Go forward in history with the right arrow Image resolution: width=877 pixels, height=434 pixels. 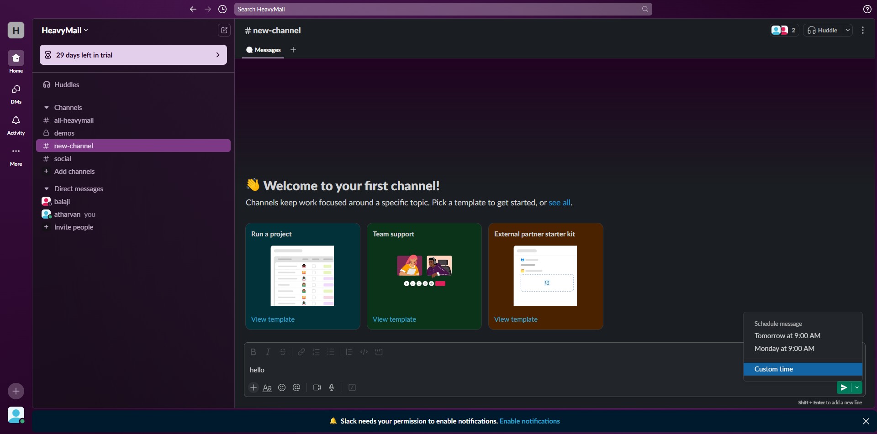click(x=208, y=9)
